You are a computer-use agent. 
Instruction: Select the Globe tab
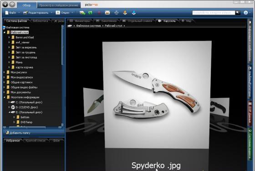56,140
